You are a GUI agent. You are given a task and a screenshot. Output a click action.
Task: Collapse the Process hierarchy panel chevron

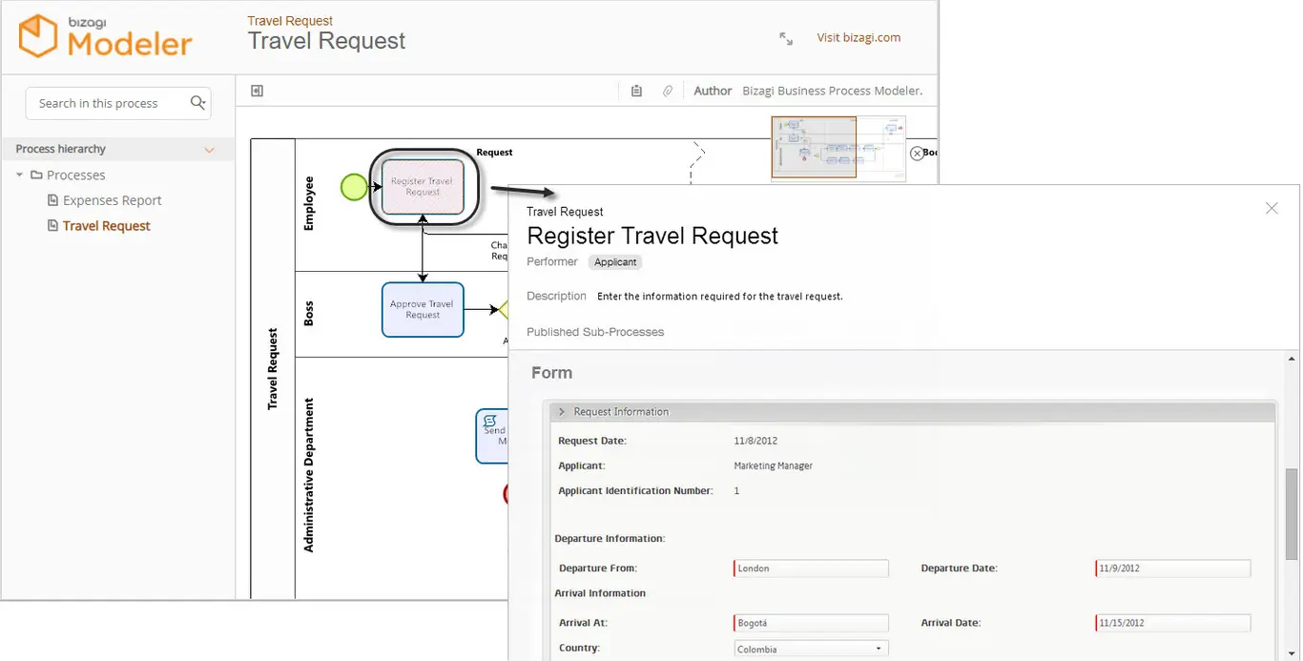(210, 150)
